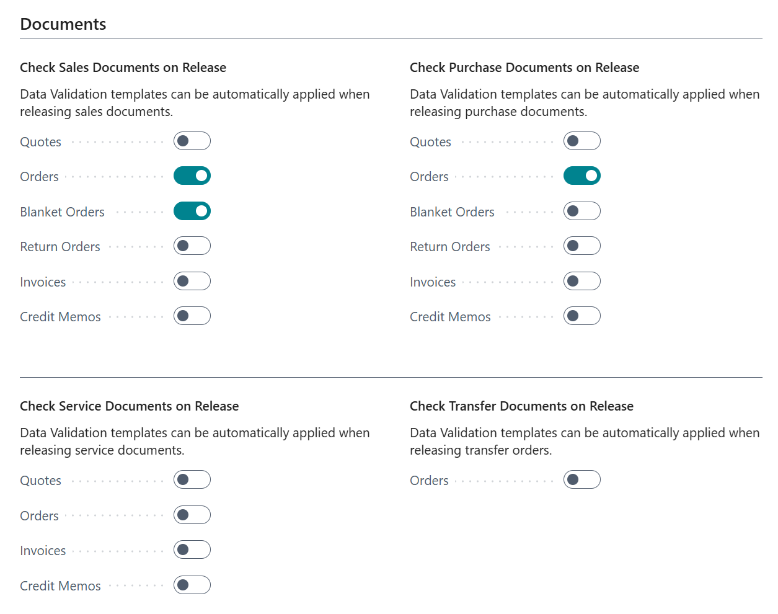The height and width of the screenshot is (614, 778).
Task: Disable Orders under purchase documents
Action: pos(582,176)
